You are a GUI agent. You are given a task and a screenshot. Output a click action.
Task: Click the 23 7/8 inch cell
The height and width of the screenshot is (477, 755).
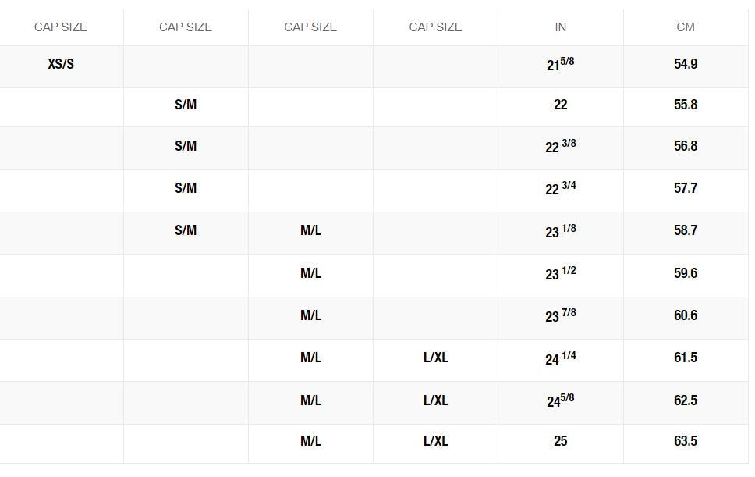point(560,316)
